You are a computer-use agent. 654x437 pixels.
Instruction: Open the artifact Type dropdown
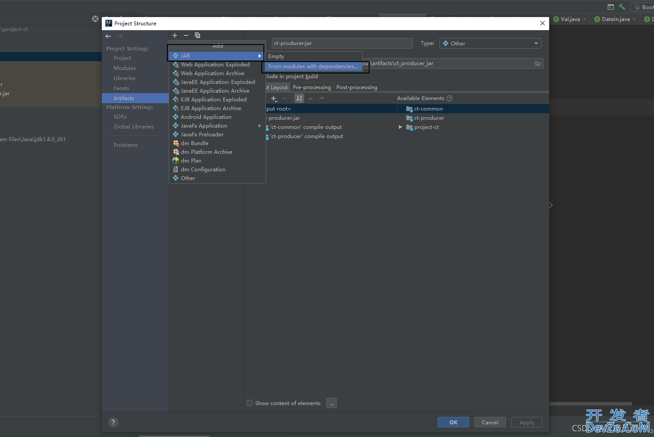[490, 43]
